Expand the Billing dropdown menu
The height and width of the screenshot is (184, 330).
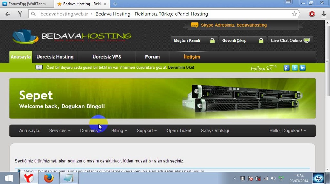click(x=119, y=131)
